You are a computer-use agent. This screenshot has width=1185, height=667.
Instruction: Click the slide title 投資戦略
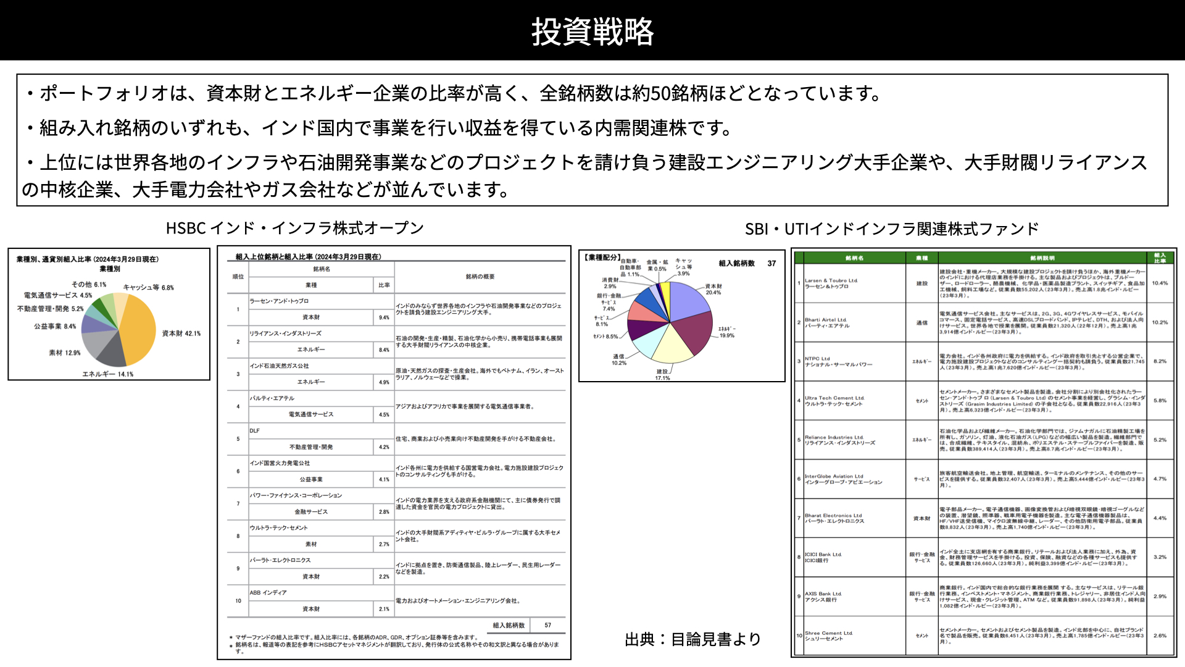tap(592, 31)
